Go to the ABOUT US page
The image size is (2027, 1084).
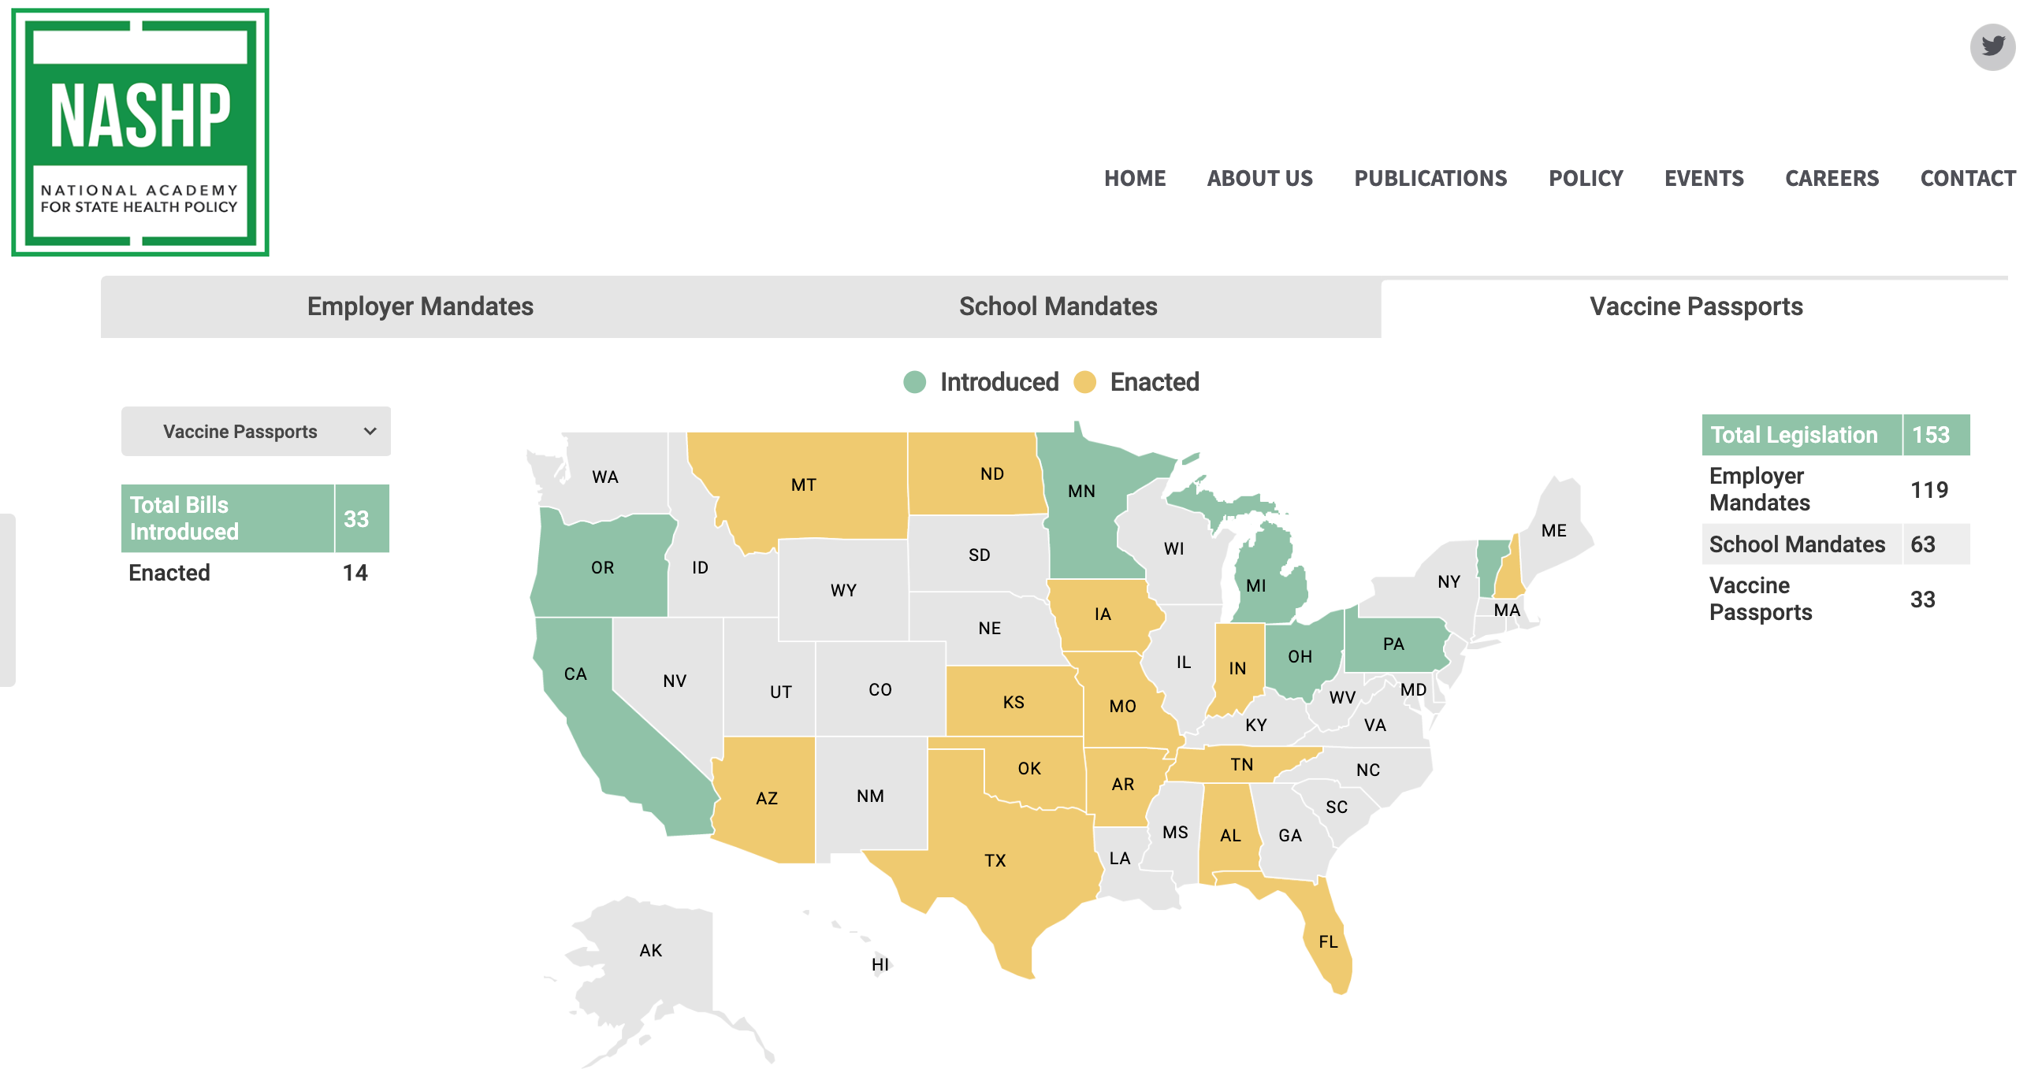1259,178
